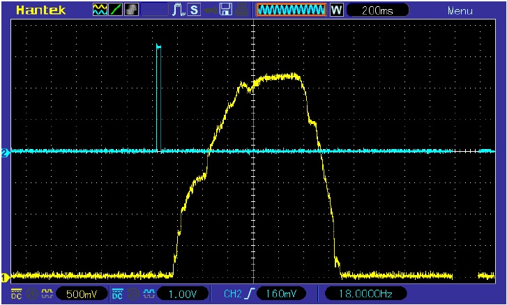Click the gray persistence icon in toolbar
The image size is (507, 305).
coord(131,10)
